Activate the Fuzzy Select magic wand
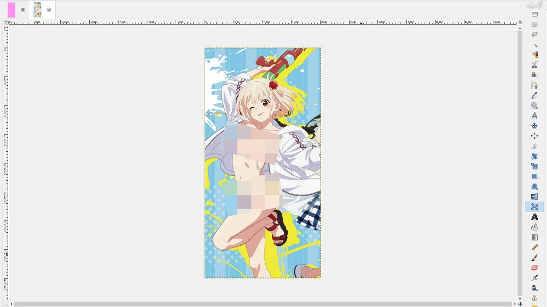 [534, 45]
